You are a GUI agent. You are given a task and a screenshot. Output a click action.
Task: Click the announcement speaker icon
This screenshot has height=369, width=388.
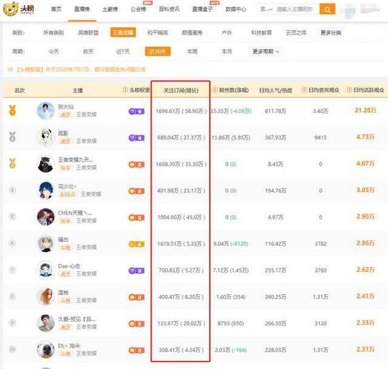[x=10, y=70]
